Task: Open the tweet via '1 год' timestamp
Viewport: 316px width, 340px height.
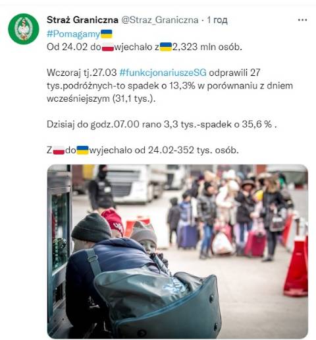Action: click(x=217, y=20)
